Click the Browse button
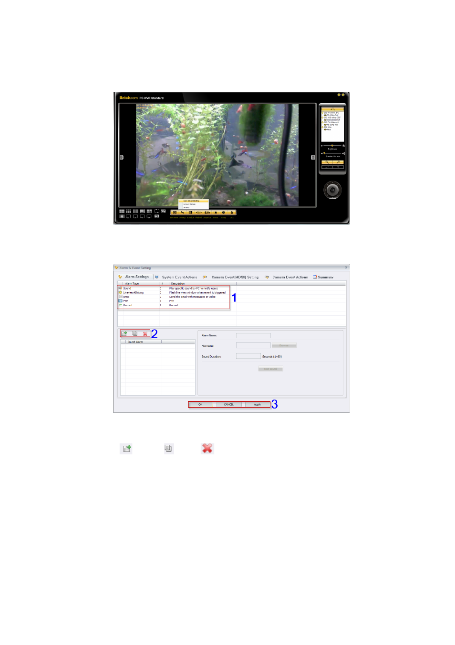Viewport: 455px width, 645px height. click(284, 345)
